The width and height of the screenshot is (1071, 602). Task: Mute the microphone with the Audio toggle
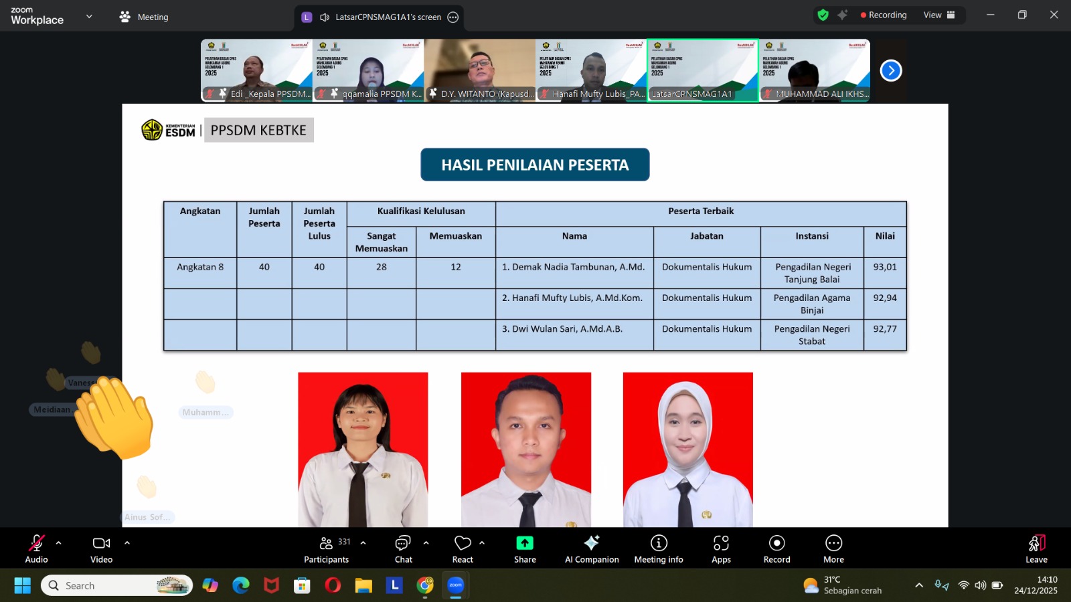pyautogui.click(x=36, y=548)
